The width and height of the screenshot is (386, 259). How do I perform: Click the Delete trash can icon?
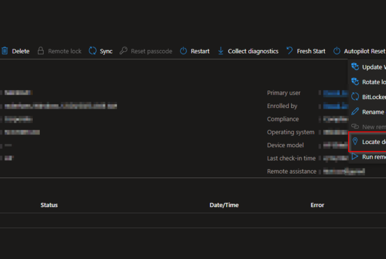coord(4,51)
